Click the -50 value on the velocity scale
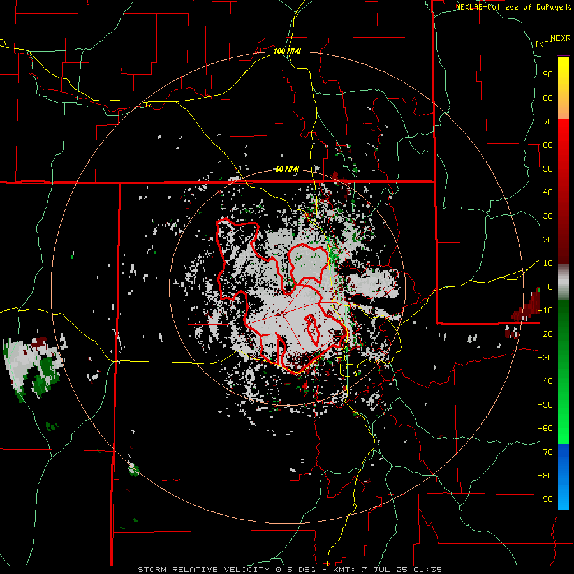This screenshot has width=574, height=574. (545, 405)
